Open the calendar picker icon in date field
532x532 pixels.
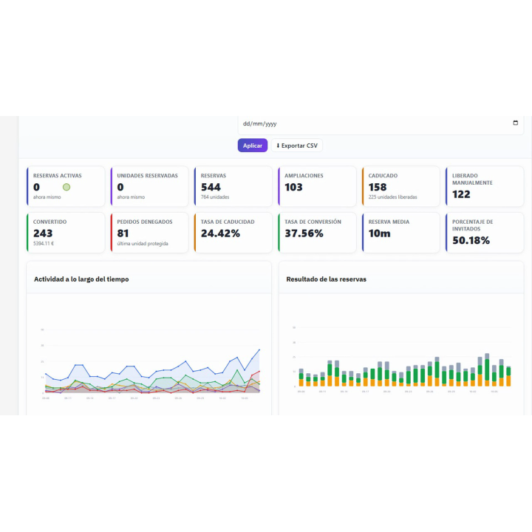click(516, 123)
